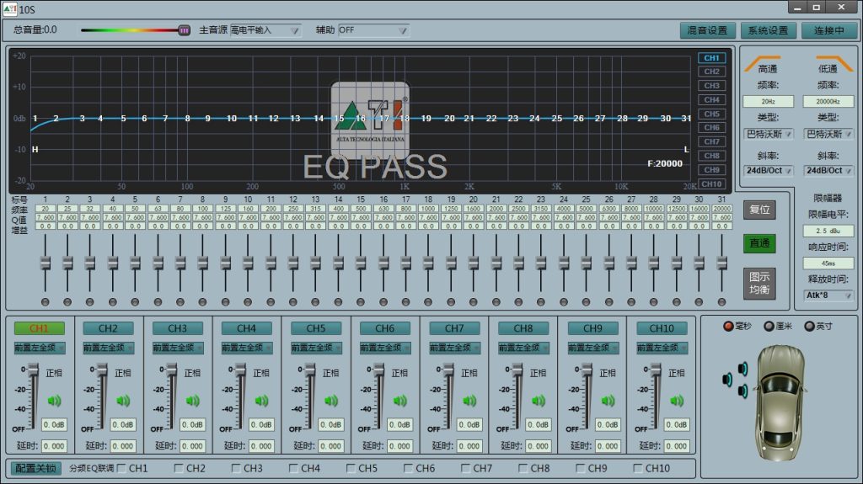Open the low-pass 类型 巴特沃斯 dropdown

pos(828,134)
